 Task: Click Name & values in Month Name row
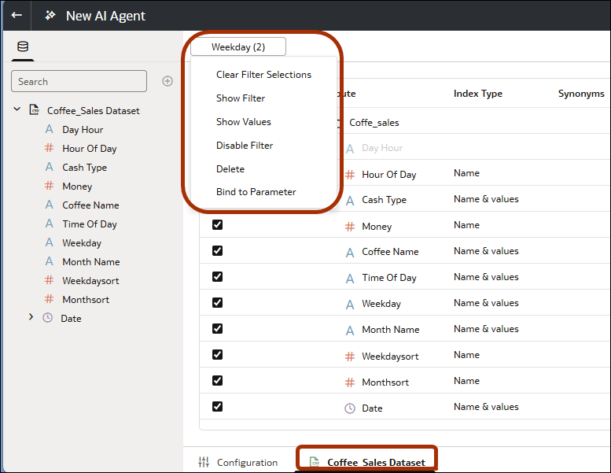click(486, 329)
